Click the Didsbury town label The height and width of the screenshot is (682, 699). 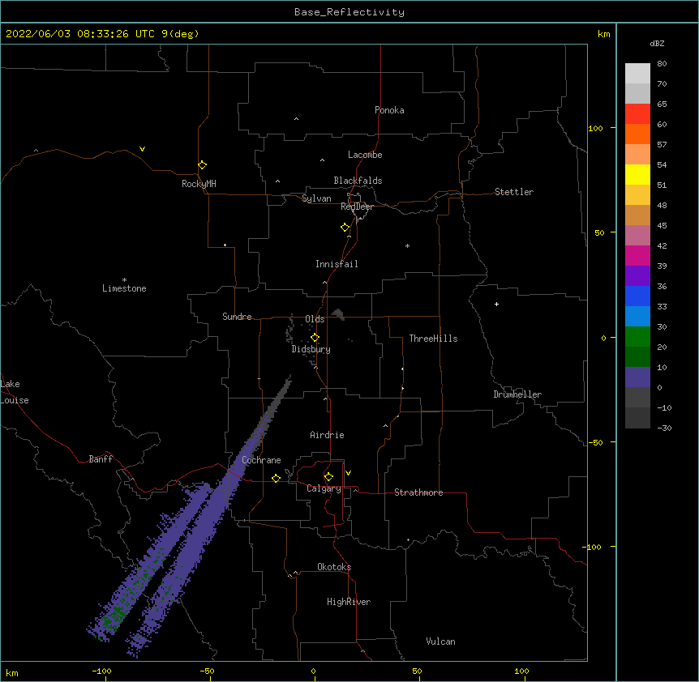[311, 349]
